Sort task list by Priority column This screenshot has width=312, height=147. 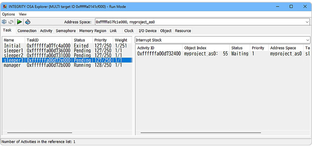point(103,40)
